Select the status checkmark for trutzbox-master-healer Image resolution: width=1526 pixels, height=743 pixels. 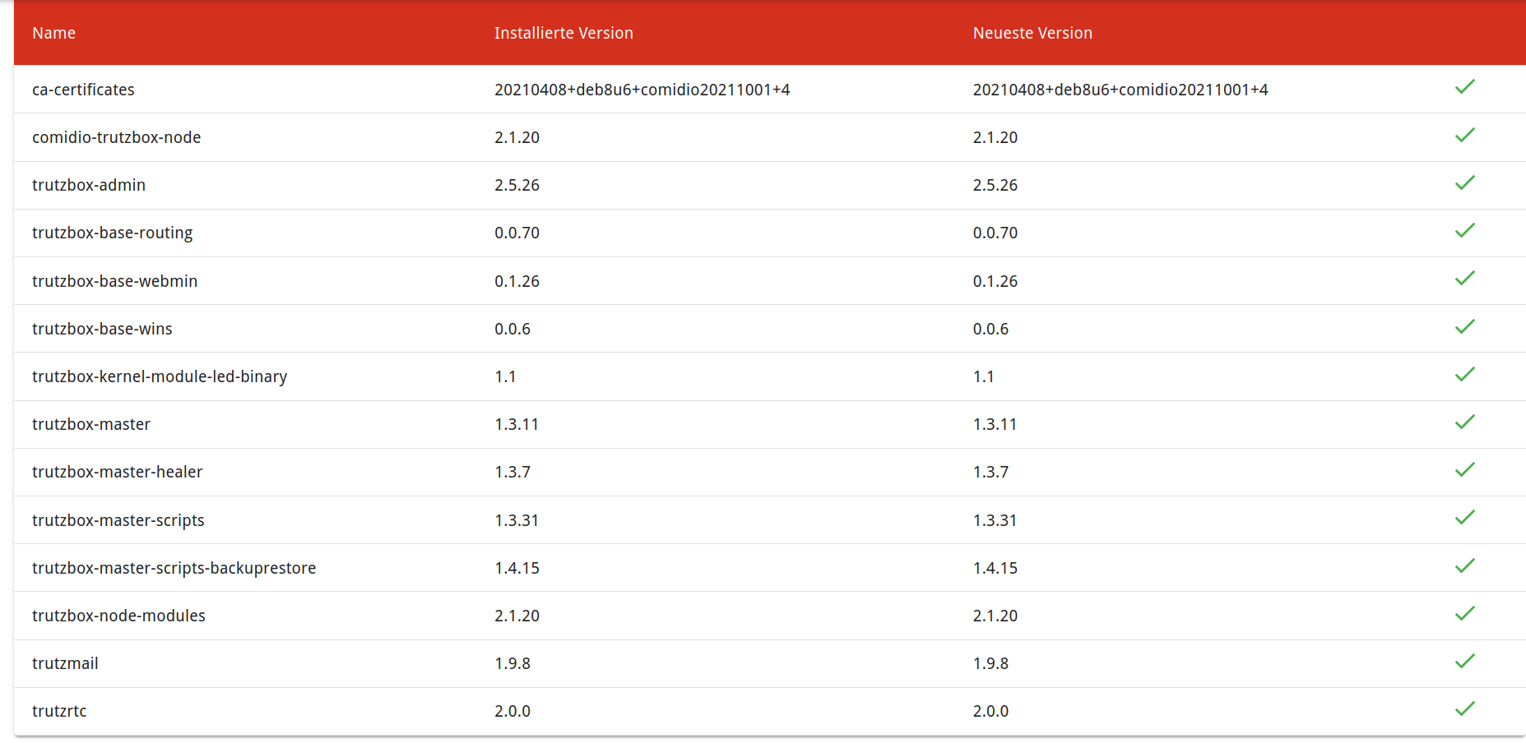tap(1465, 469)
